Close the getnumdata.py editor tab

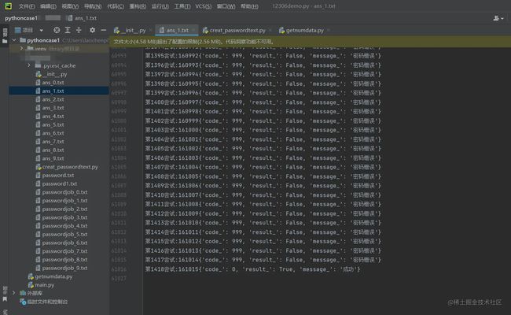click(x=329, y=31)
